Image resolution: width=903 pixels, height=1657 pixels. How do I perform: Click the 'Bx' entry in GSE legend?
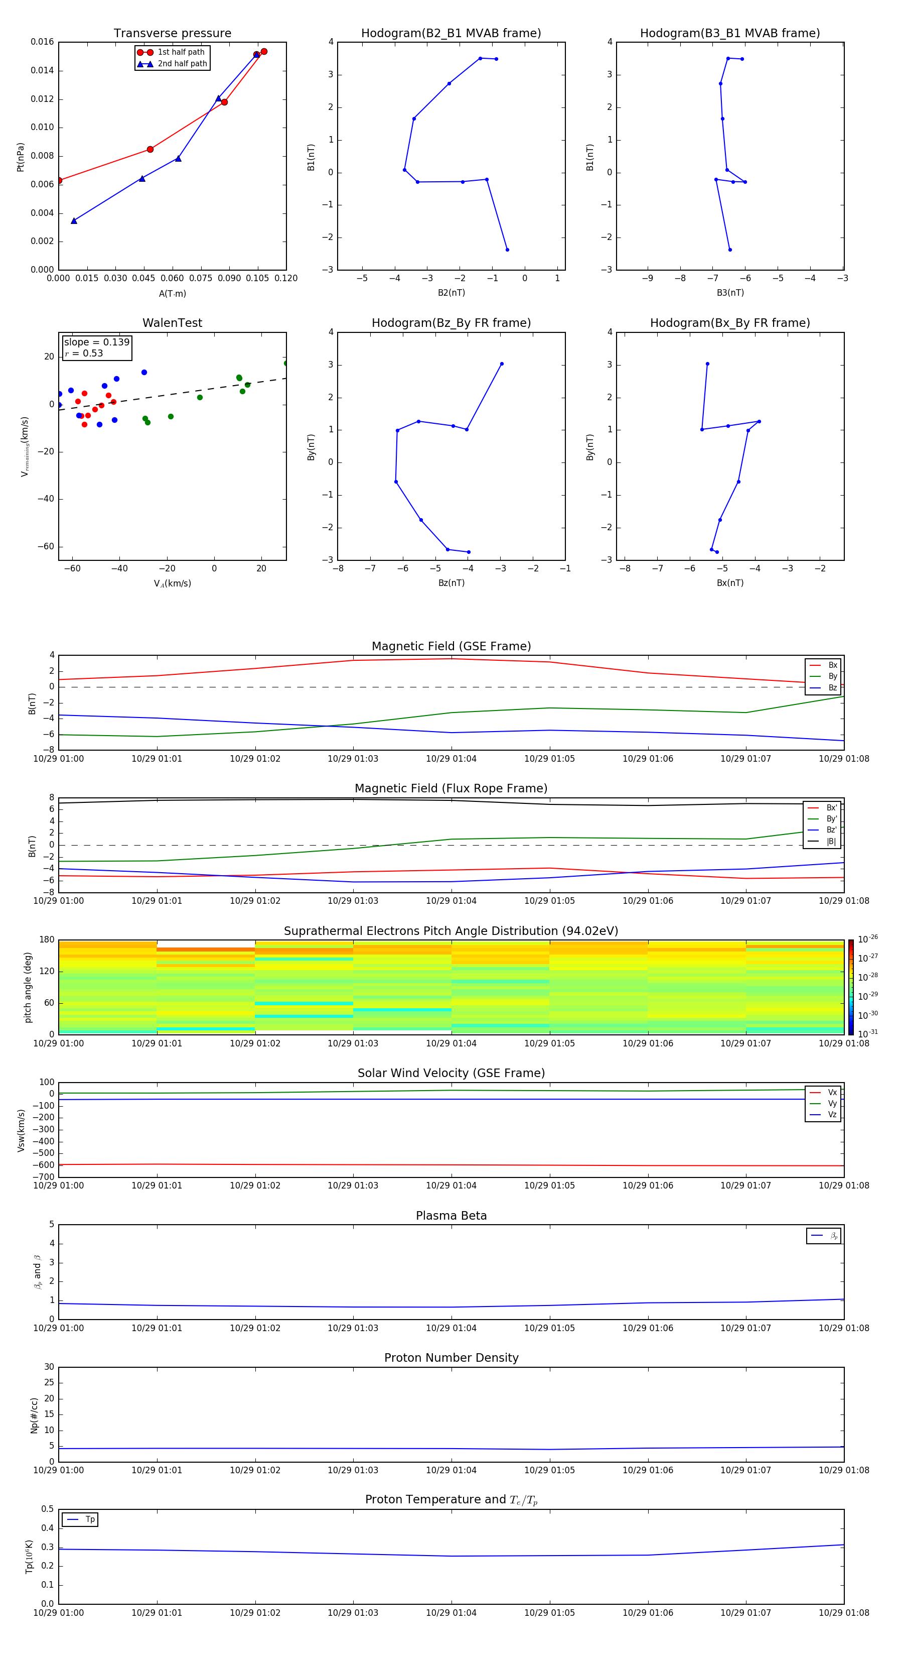(823, 665)
